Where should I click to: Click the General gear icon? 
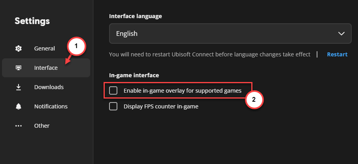click(19, 48)
